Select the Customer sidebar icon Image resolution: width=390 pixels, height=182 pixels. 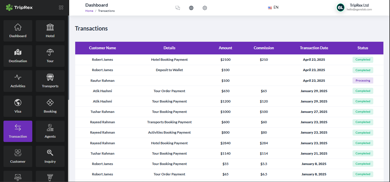tap(18, 156)
